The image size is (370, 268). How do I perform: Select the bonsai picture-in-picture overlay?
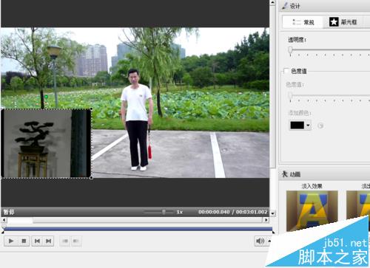coord(46,143)
